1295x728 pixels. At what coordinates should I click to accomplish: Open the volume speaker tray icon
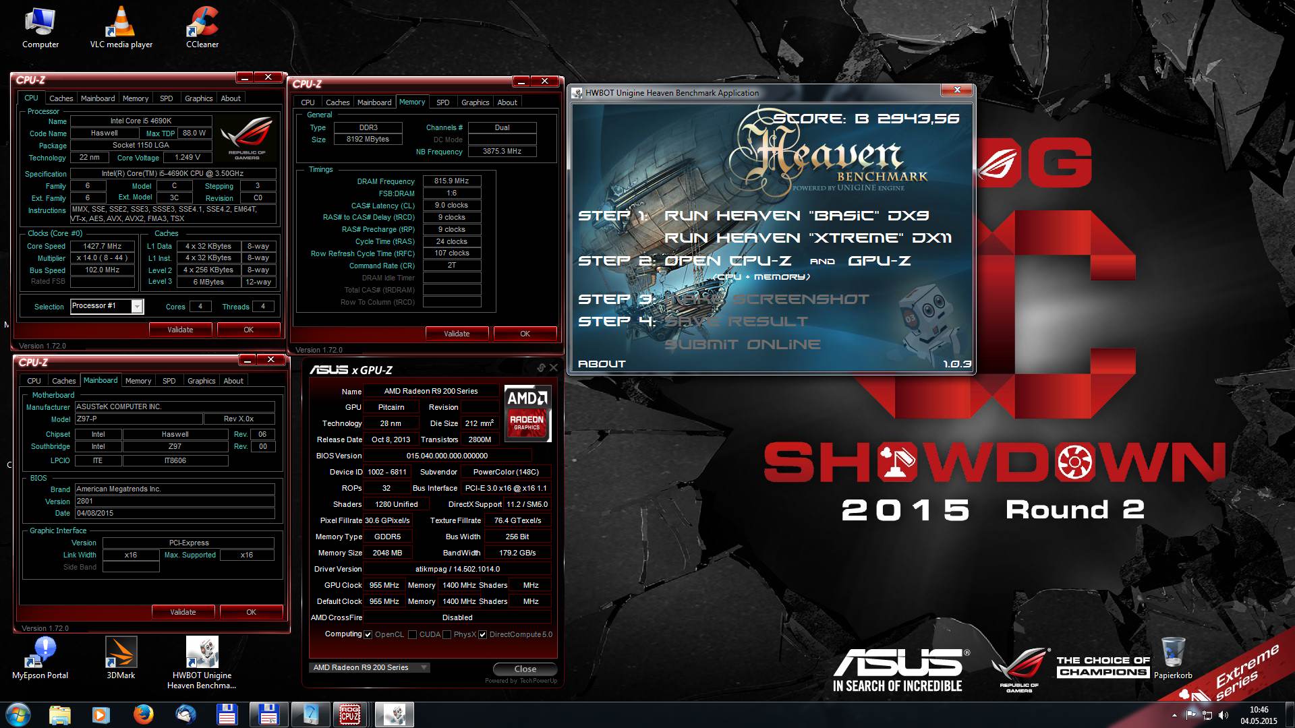click(x=1224, y=715)
